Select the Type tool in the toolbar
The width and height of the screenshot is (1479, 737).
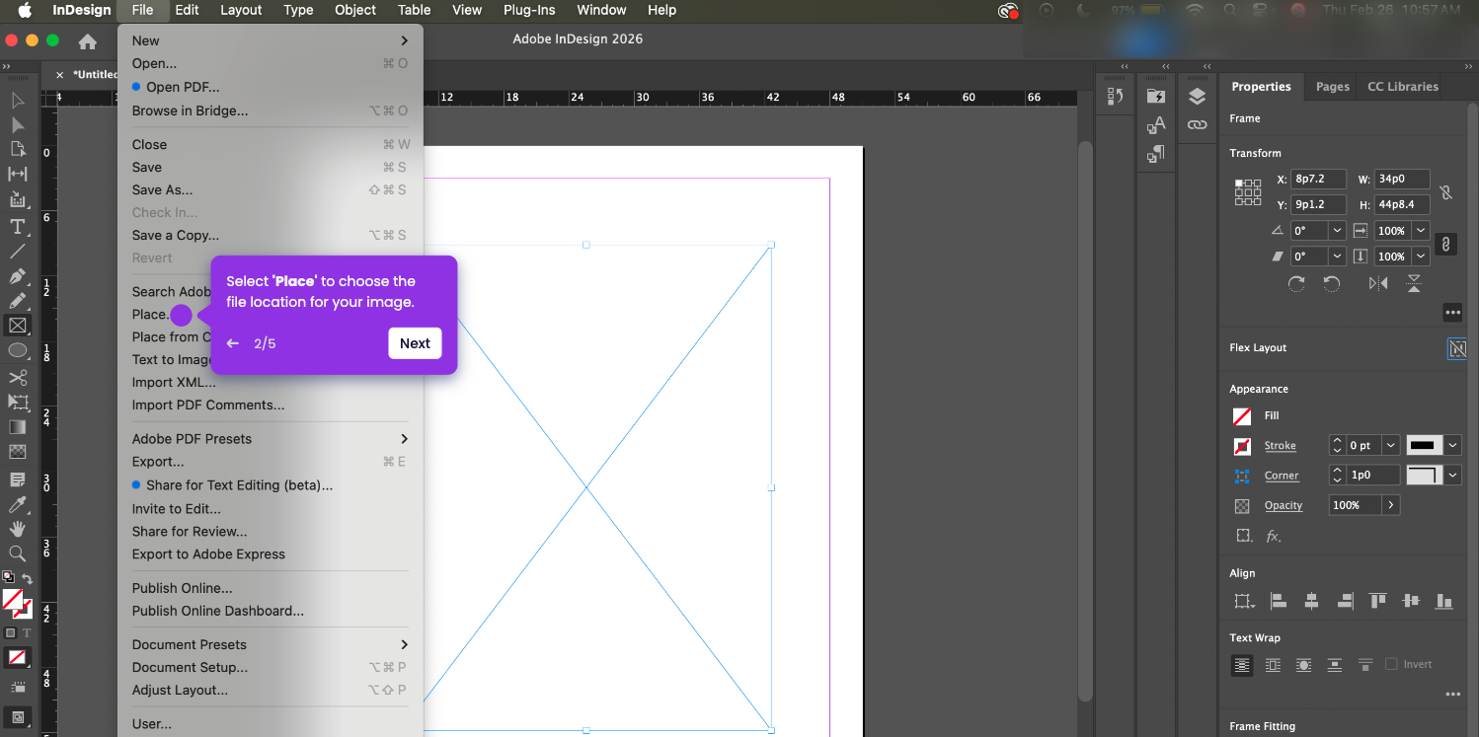[17, 226]
